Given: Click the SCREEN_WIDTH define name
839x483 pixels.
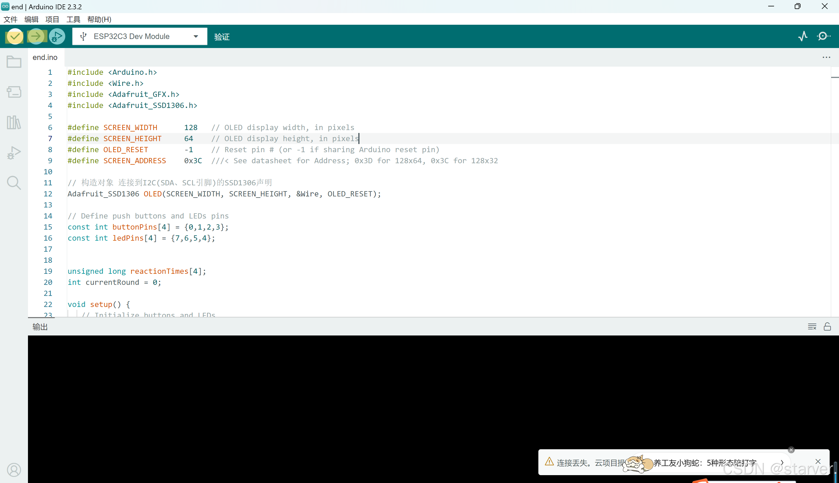Looking at the screenshot, I should pyautogui.click(x=130, y=127).
